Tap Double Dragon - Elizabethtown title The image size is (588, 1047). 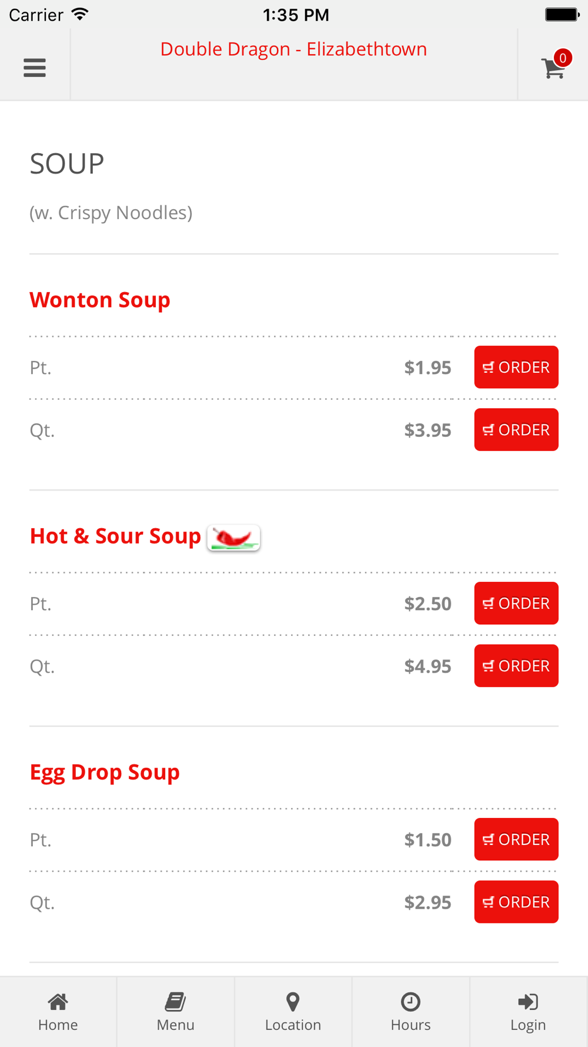pos(293,49)
